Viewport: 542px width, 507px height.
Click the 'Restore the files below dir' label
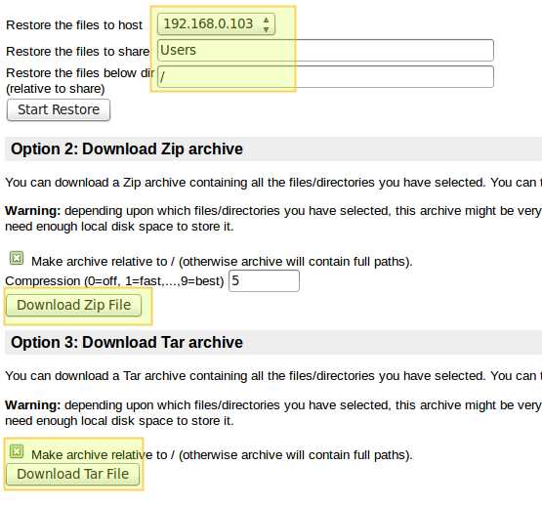[x=80, y=73]
